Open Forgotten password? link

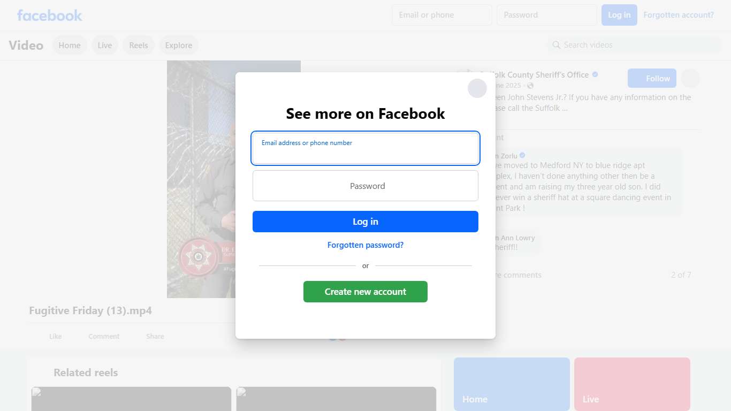[365, 245]
